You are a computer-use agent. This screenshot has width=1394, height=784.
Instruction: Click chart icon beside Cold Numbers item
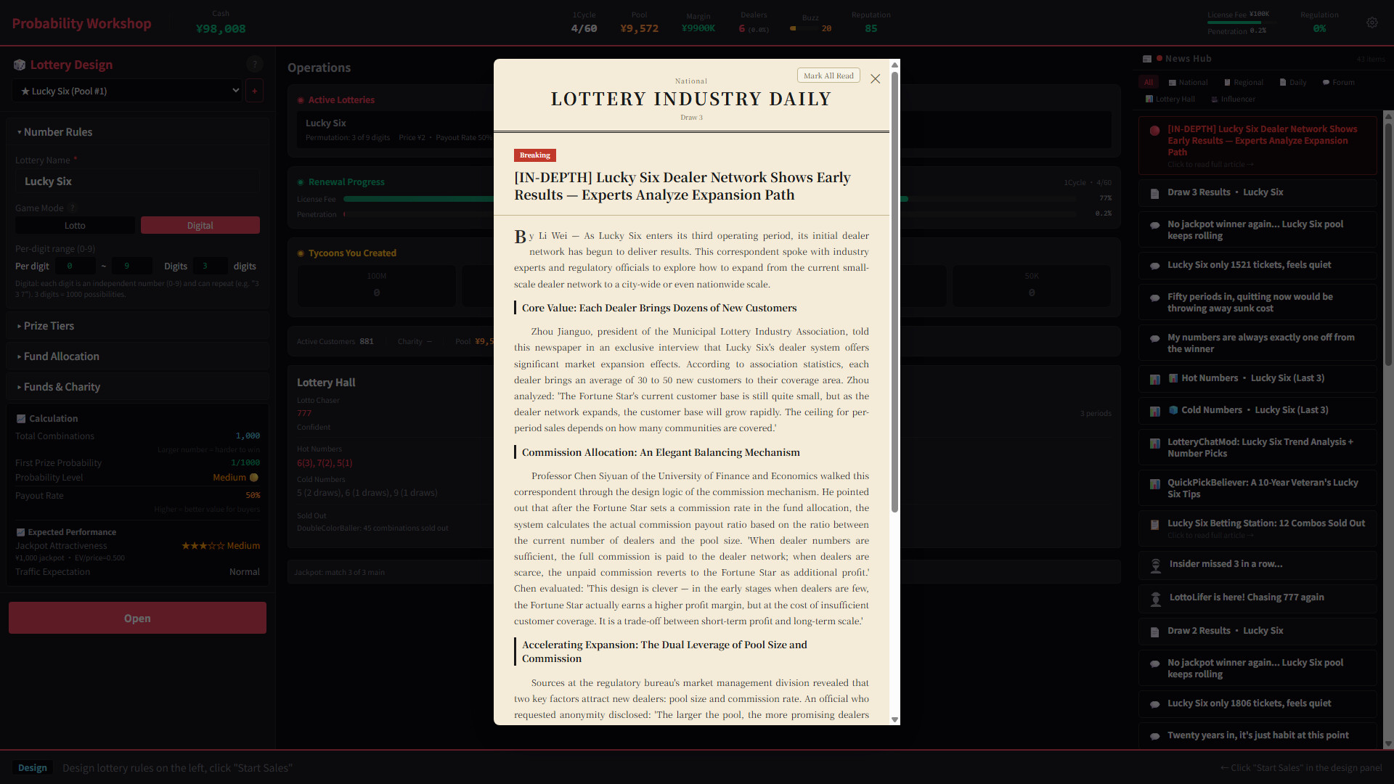tap(1154, 412)
